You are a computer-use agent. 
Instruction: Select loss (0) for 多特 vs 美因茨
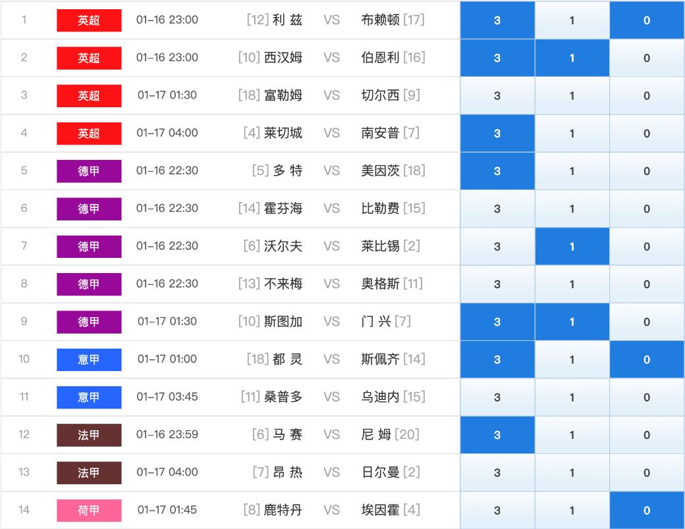click(647, 170)
